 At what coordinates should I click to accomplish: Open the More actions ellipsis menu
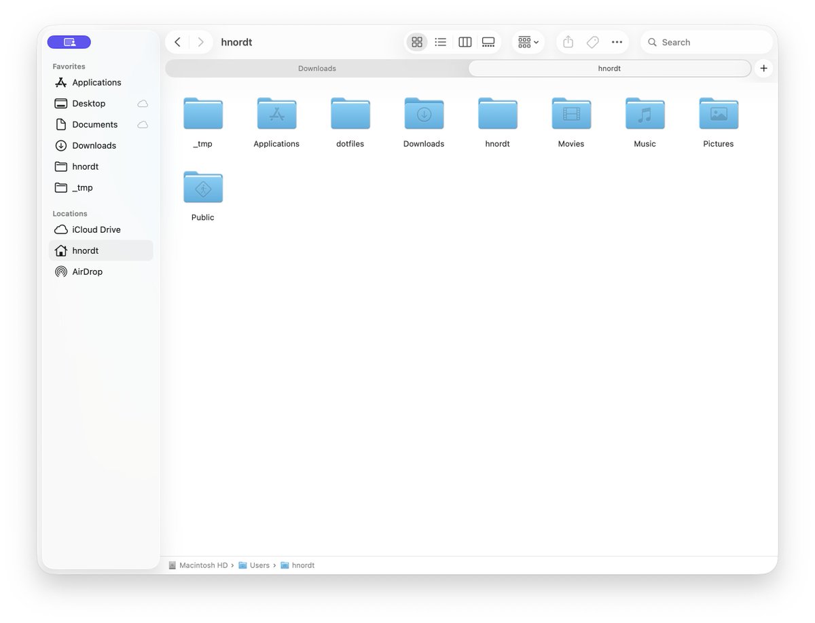(x=617, y=42)
